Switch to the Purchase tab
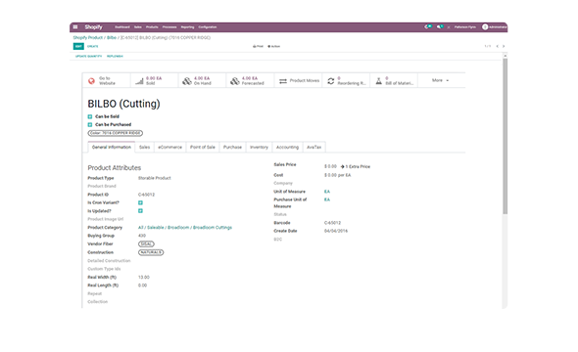This screenshot has height=352, width=578. [x=232, y=147]
